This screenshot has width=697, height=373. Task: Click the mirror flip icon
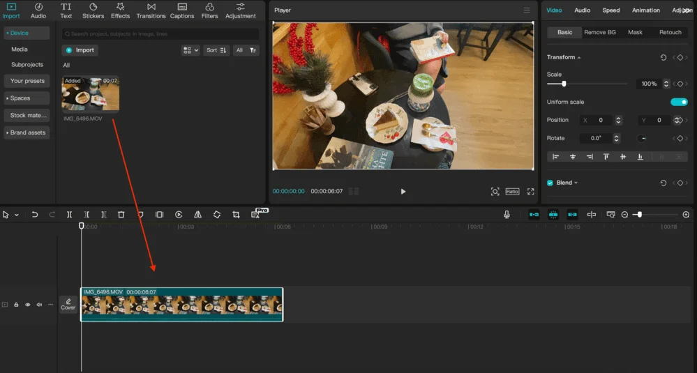pos(197,215)
